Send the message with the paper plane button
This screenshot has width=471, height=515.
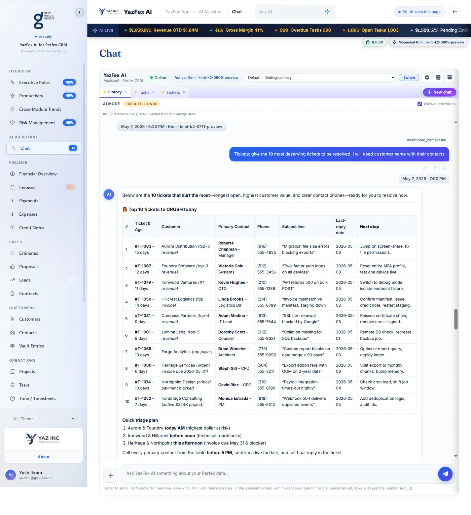pyautogui.click(x=445, y=474)
